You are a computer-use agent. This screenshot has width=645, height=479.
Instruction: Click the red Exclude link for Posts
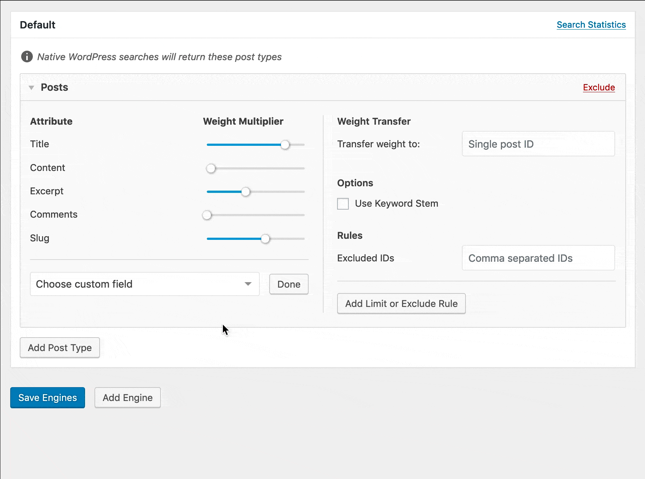(x=599, y=87)
